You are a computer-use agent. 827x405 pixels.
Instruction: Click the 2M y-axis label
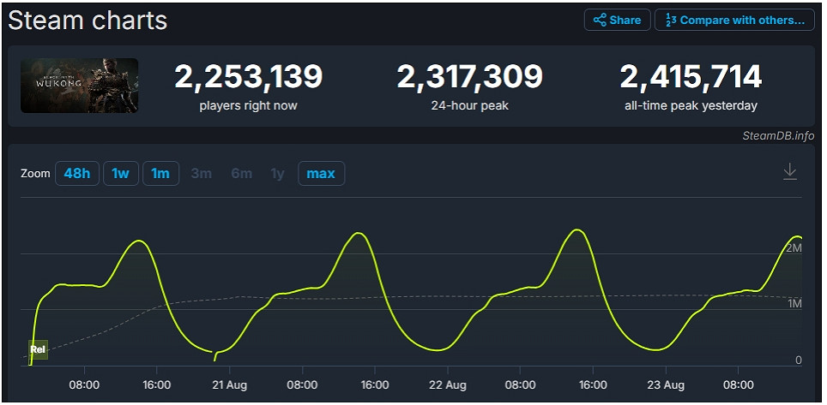point(794,247)
